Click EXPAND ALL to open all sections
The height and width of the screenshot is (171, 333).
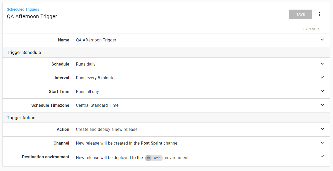click(x=313, y=29)
